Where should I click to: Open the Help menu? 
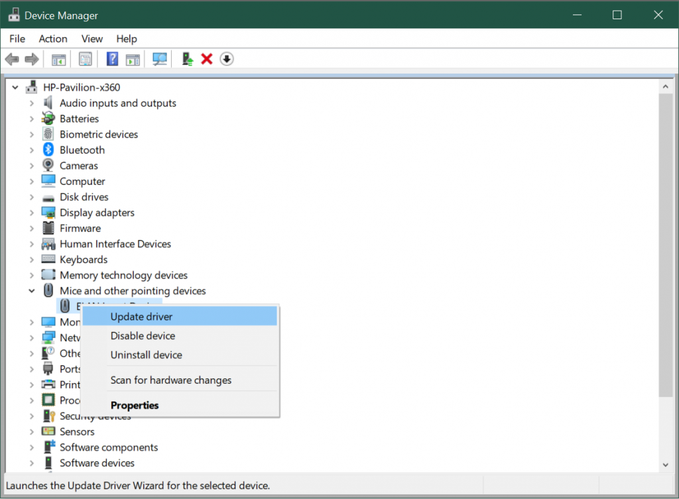click(127, 38)
